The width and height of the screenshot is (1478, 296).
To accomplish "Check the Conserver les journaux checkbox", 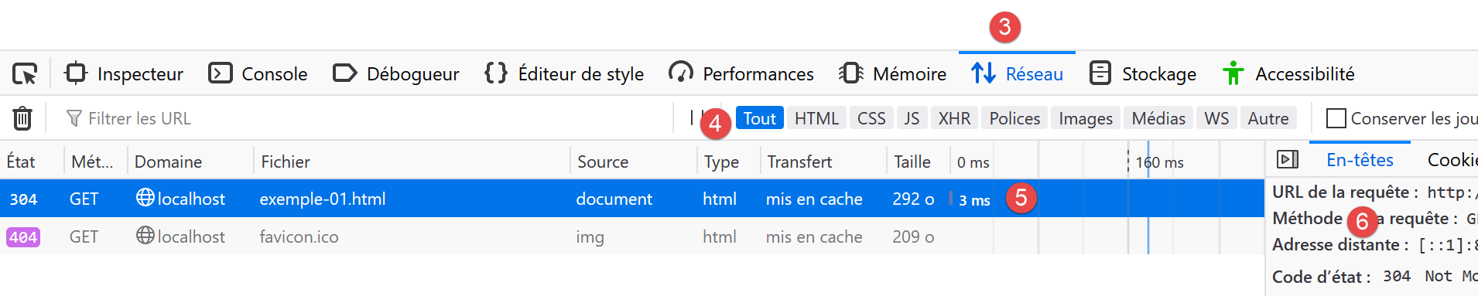I will (x=1336, y=118).
